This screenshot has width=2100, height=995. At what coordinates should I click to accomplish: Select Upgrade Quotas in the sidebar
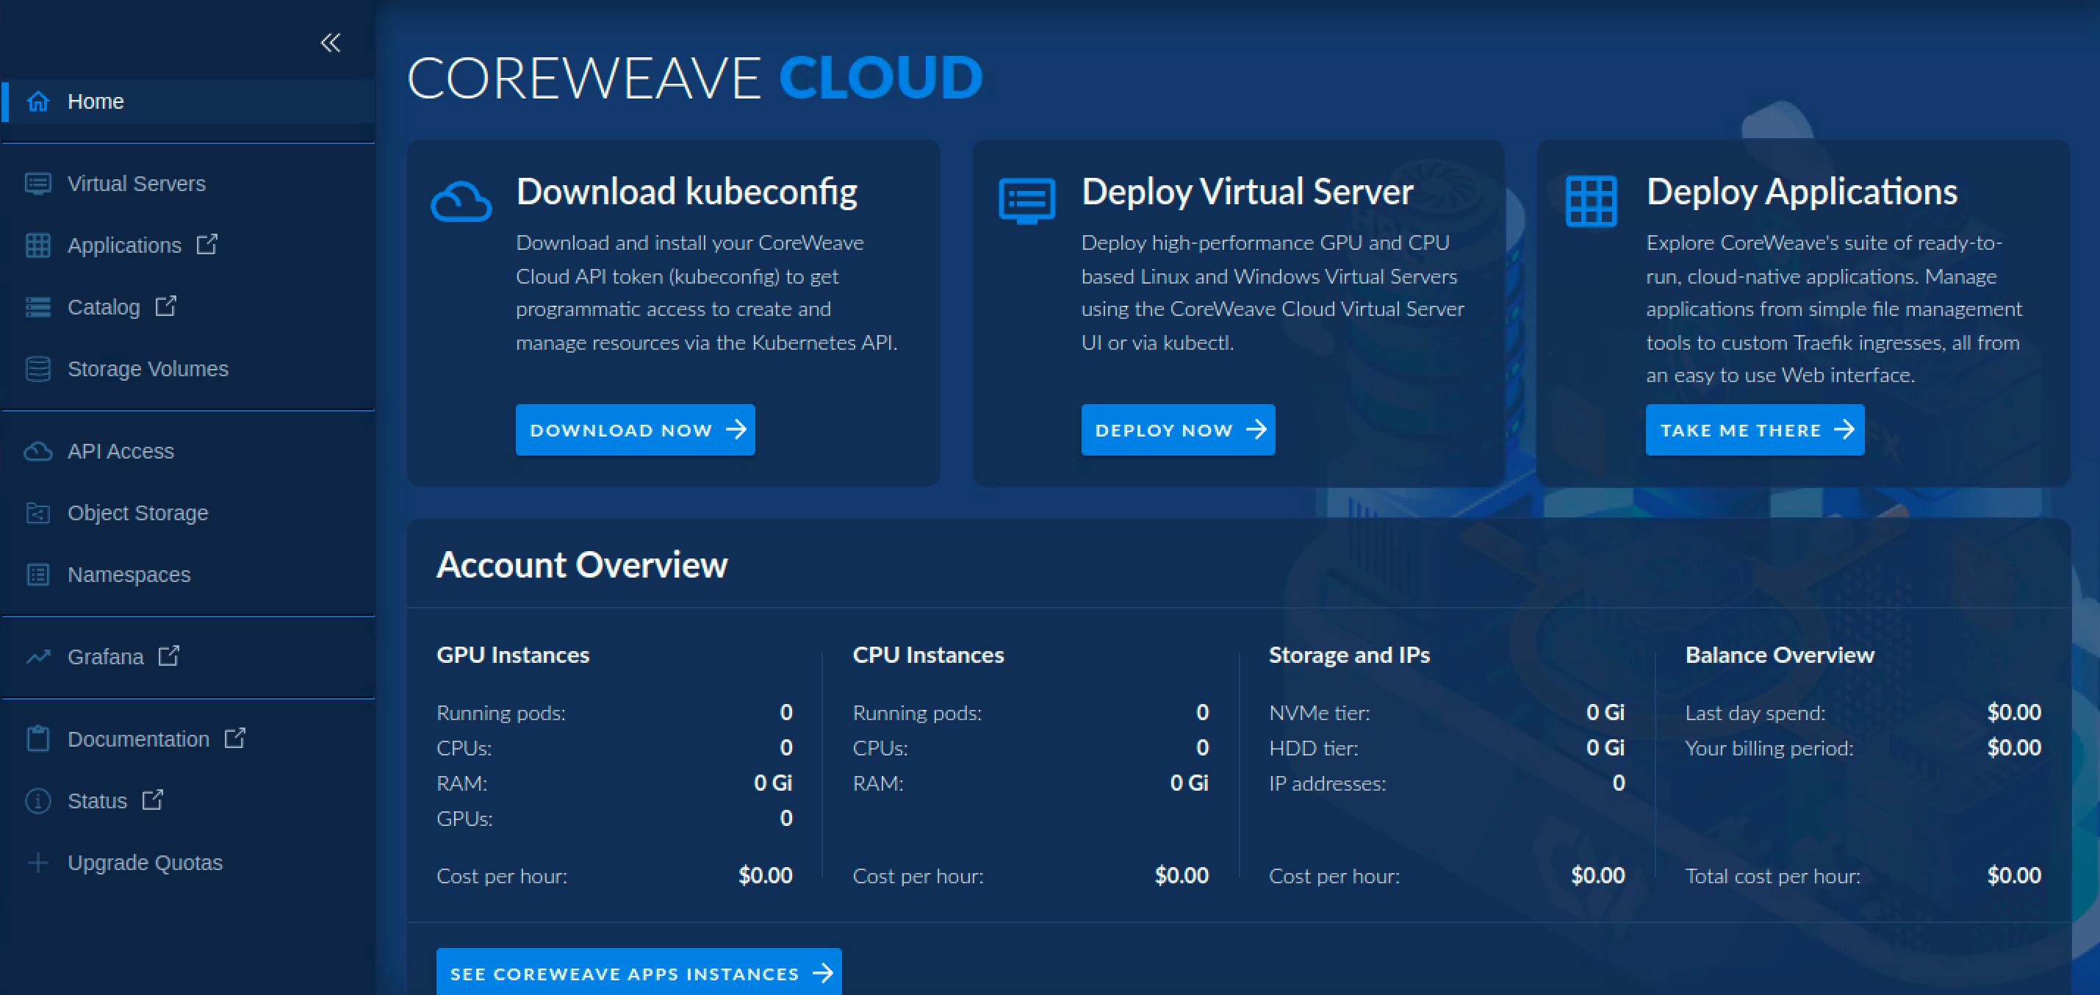tap(145, 862)
